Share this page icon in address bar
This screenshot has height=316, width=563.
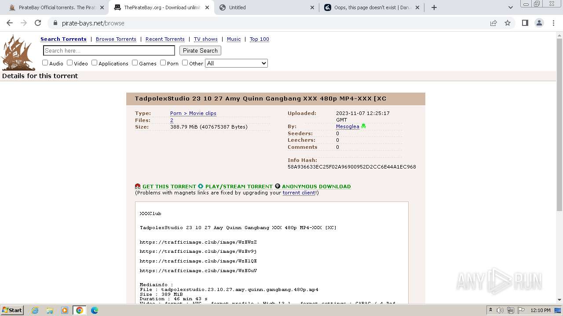point(494,23)
